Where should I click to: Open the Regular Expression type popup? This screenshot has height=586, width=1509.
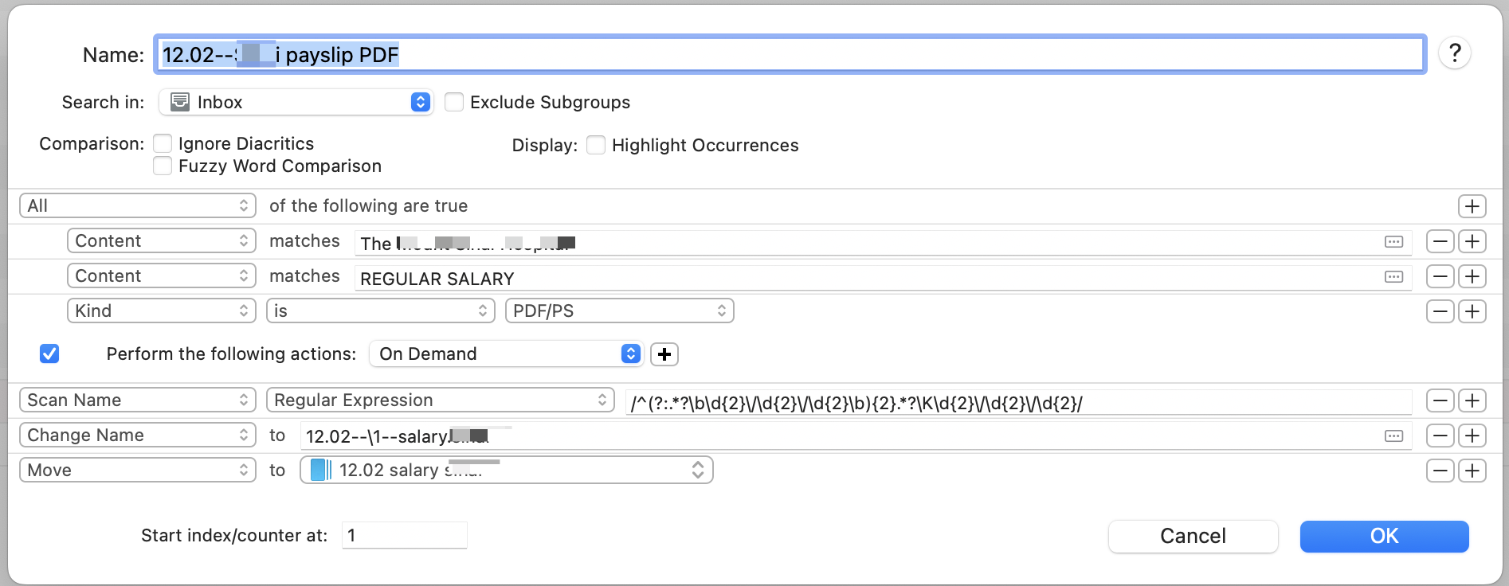pyautogui.click(x=441, y=400)
